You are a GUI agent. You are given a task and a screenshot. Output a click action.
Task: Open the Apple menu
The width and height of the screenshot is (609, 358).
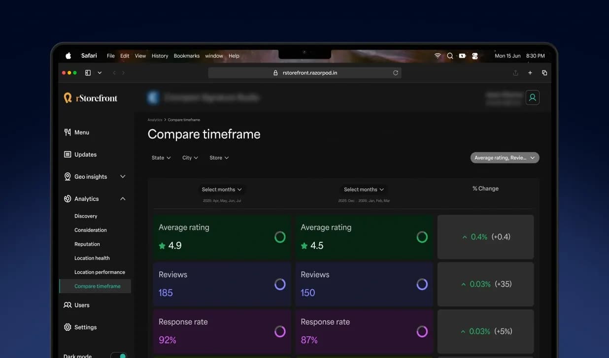pos(68,56)
